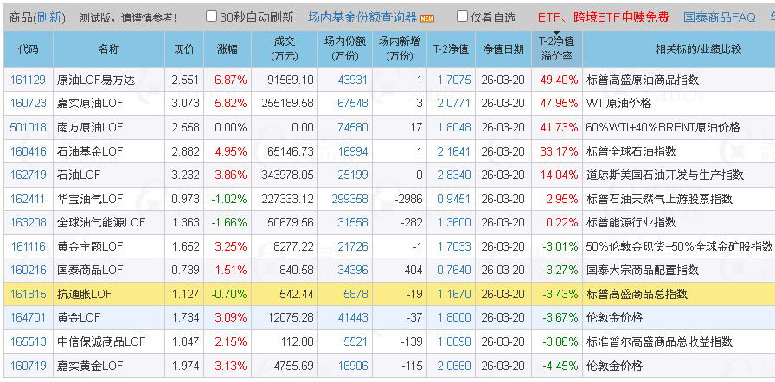Image resolution: width=775 pixels, height=382 pixels.
Task: Open the ETF、跨境ETF申赎免费 promo link
Action: 603,17
